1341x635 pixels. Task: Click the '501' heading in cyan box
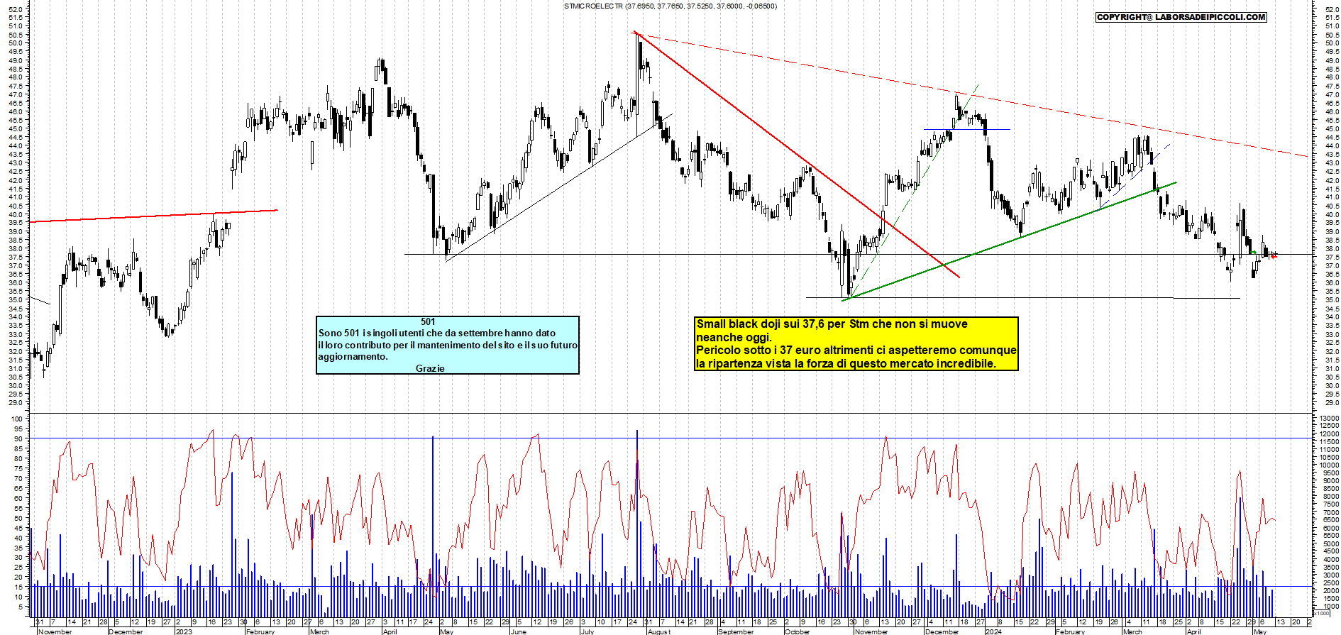click(428, 322)
